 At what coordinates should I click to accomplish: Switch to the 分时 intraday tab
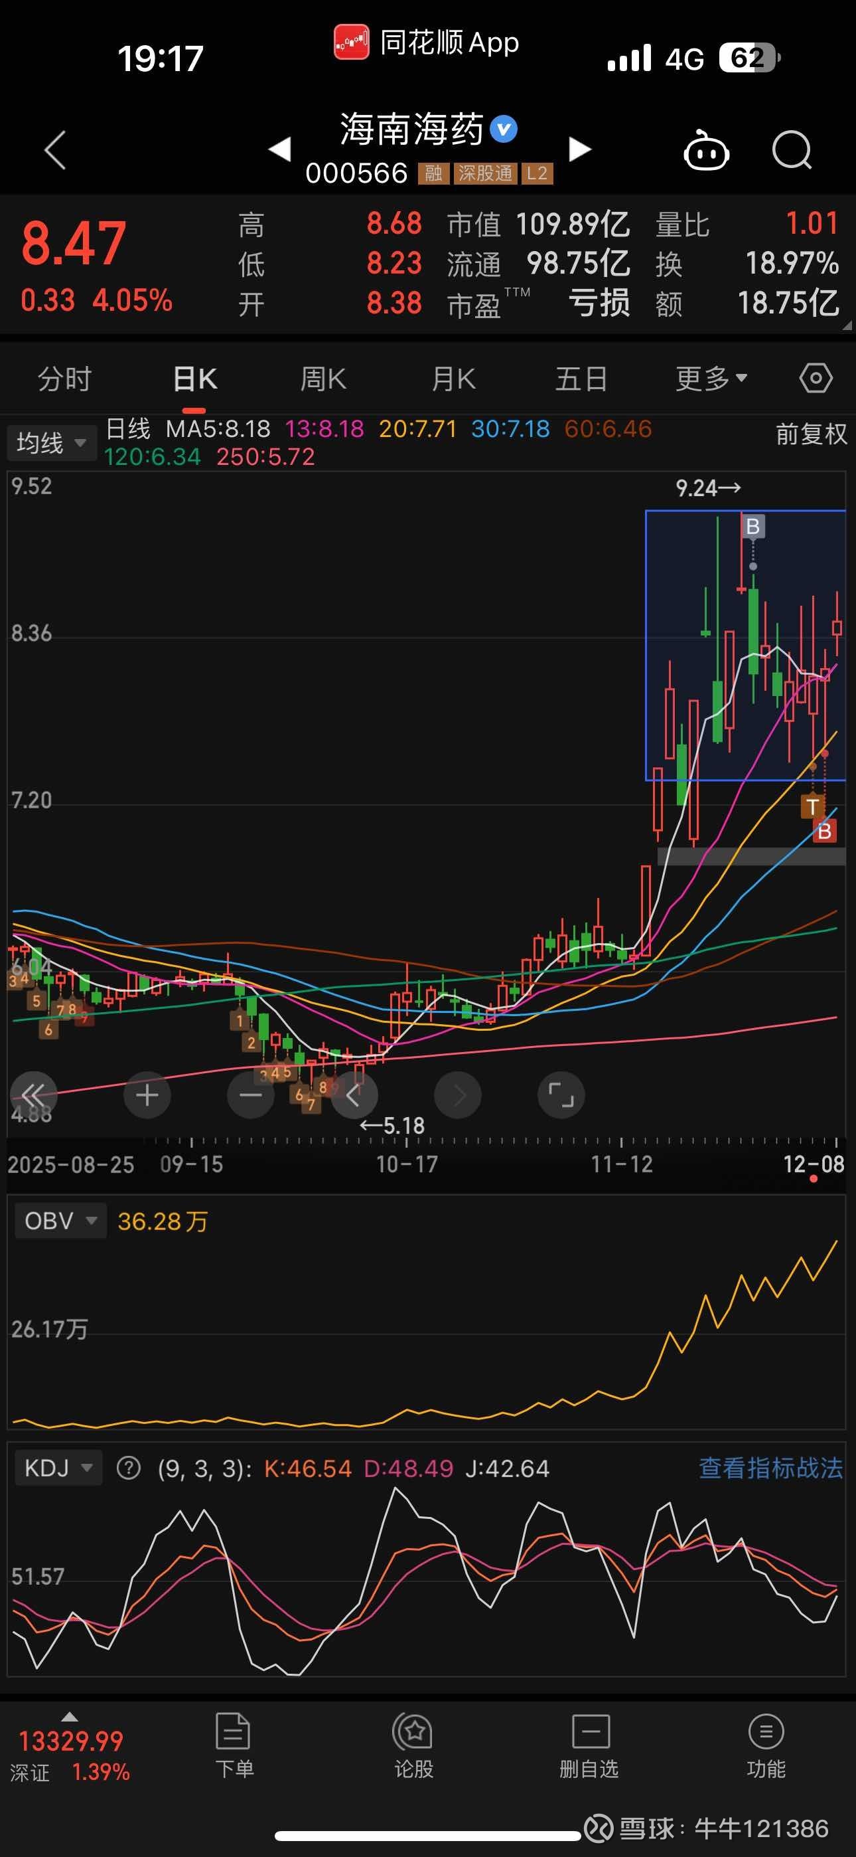(65, 379)
